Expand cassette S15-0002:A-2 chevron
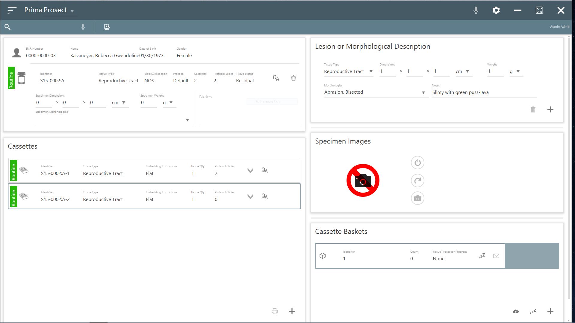Viewport: 575px width, 323px height. click(250, 196)
